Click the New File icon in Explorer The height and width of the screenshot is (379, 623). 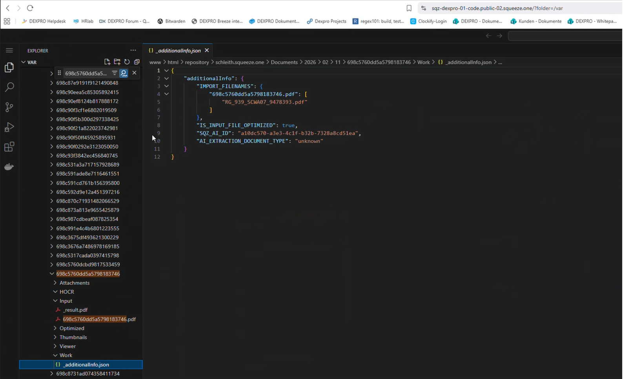coord(107,62)
